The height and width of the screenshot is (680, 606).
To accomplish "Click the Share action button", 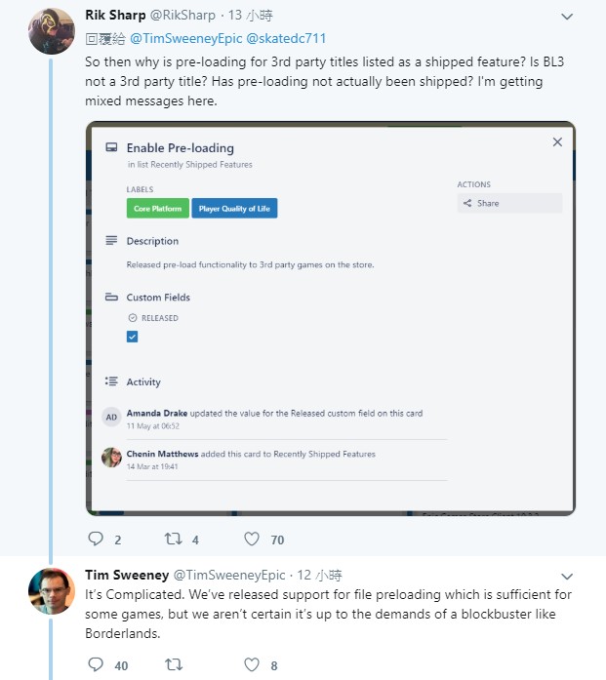I will [509, 203].
